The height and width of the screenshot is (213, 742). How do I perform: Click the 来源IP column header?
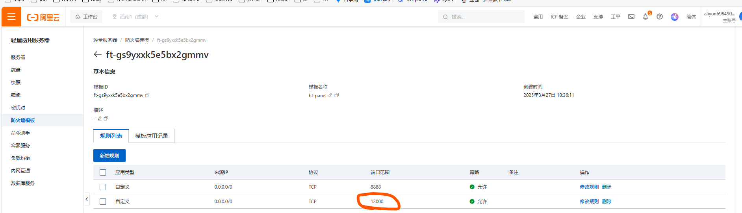[221, 172]
